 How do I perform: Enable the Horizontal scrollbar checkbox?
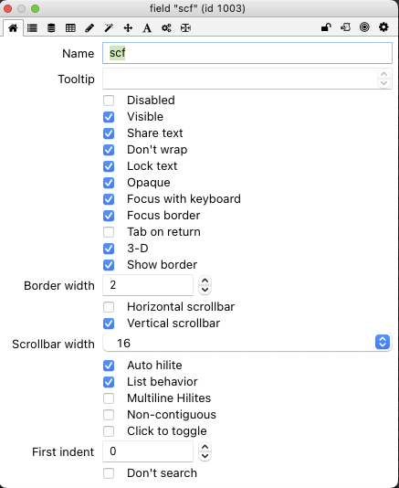(109, 307)
